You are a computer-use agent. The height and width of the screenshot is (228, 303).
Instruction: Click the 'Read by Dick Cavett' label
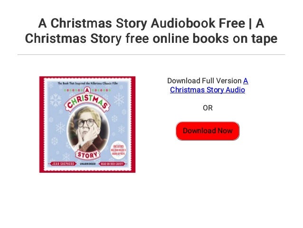click(x=112, y=164)
